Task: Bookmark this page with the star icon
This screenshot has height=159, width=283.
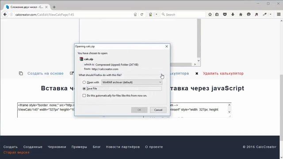Action: 210,15
